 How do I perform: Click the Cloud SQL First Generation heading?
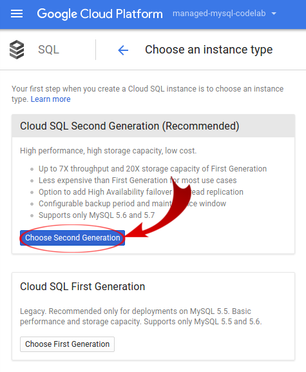click(x=82, y=286)
